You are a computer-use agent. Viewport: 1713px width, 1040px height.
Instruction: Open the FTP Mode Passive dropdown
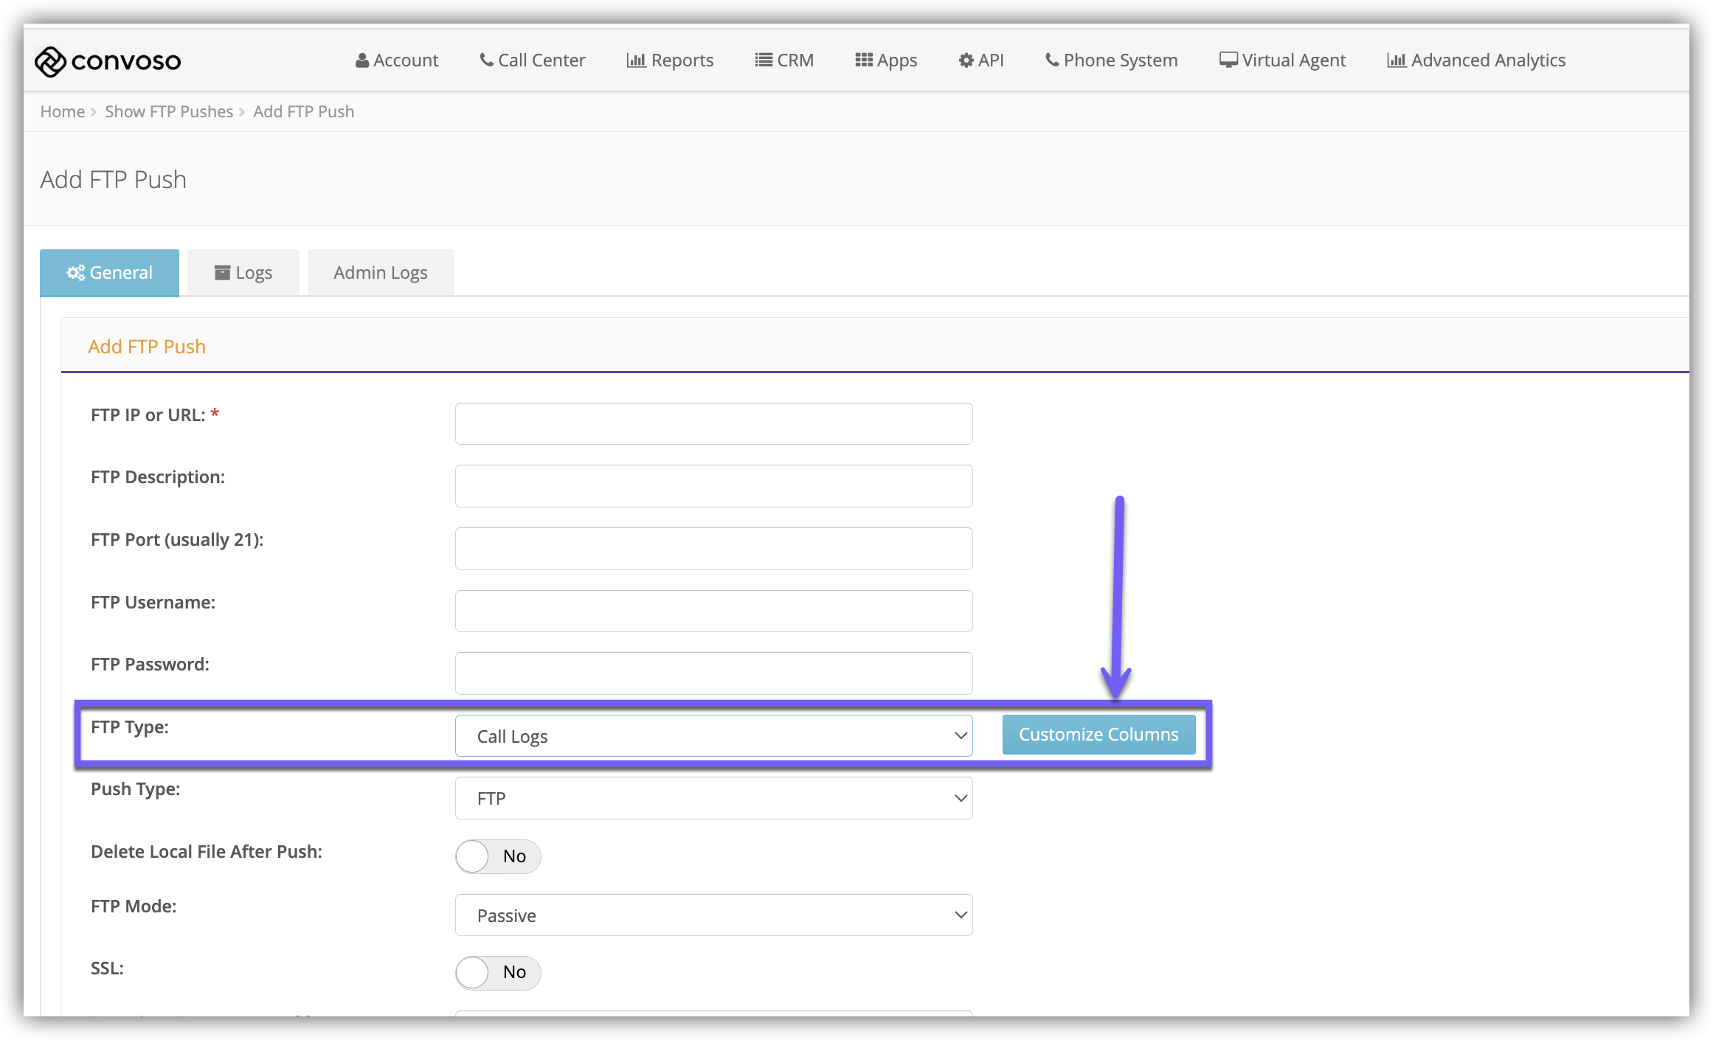pos(713,915)
